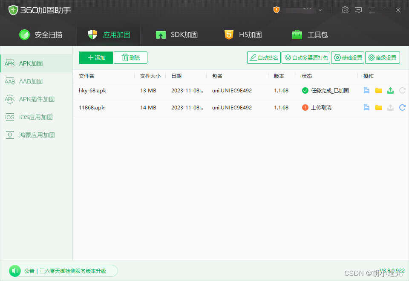Click the 360加固助手 logo
This screenshot has height=281, width=409.
pos(40,10)
